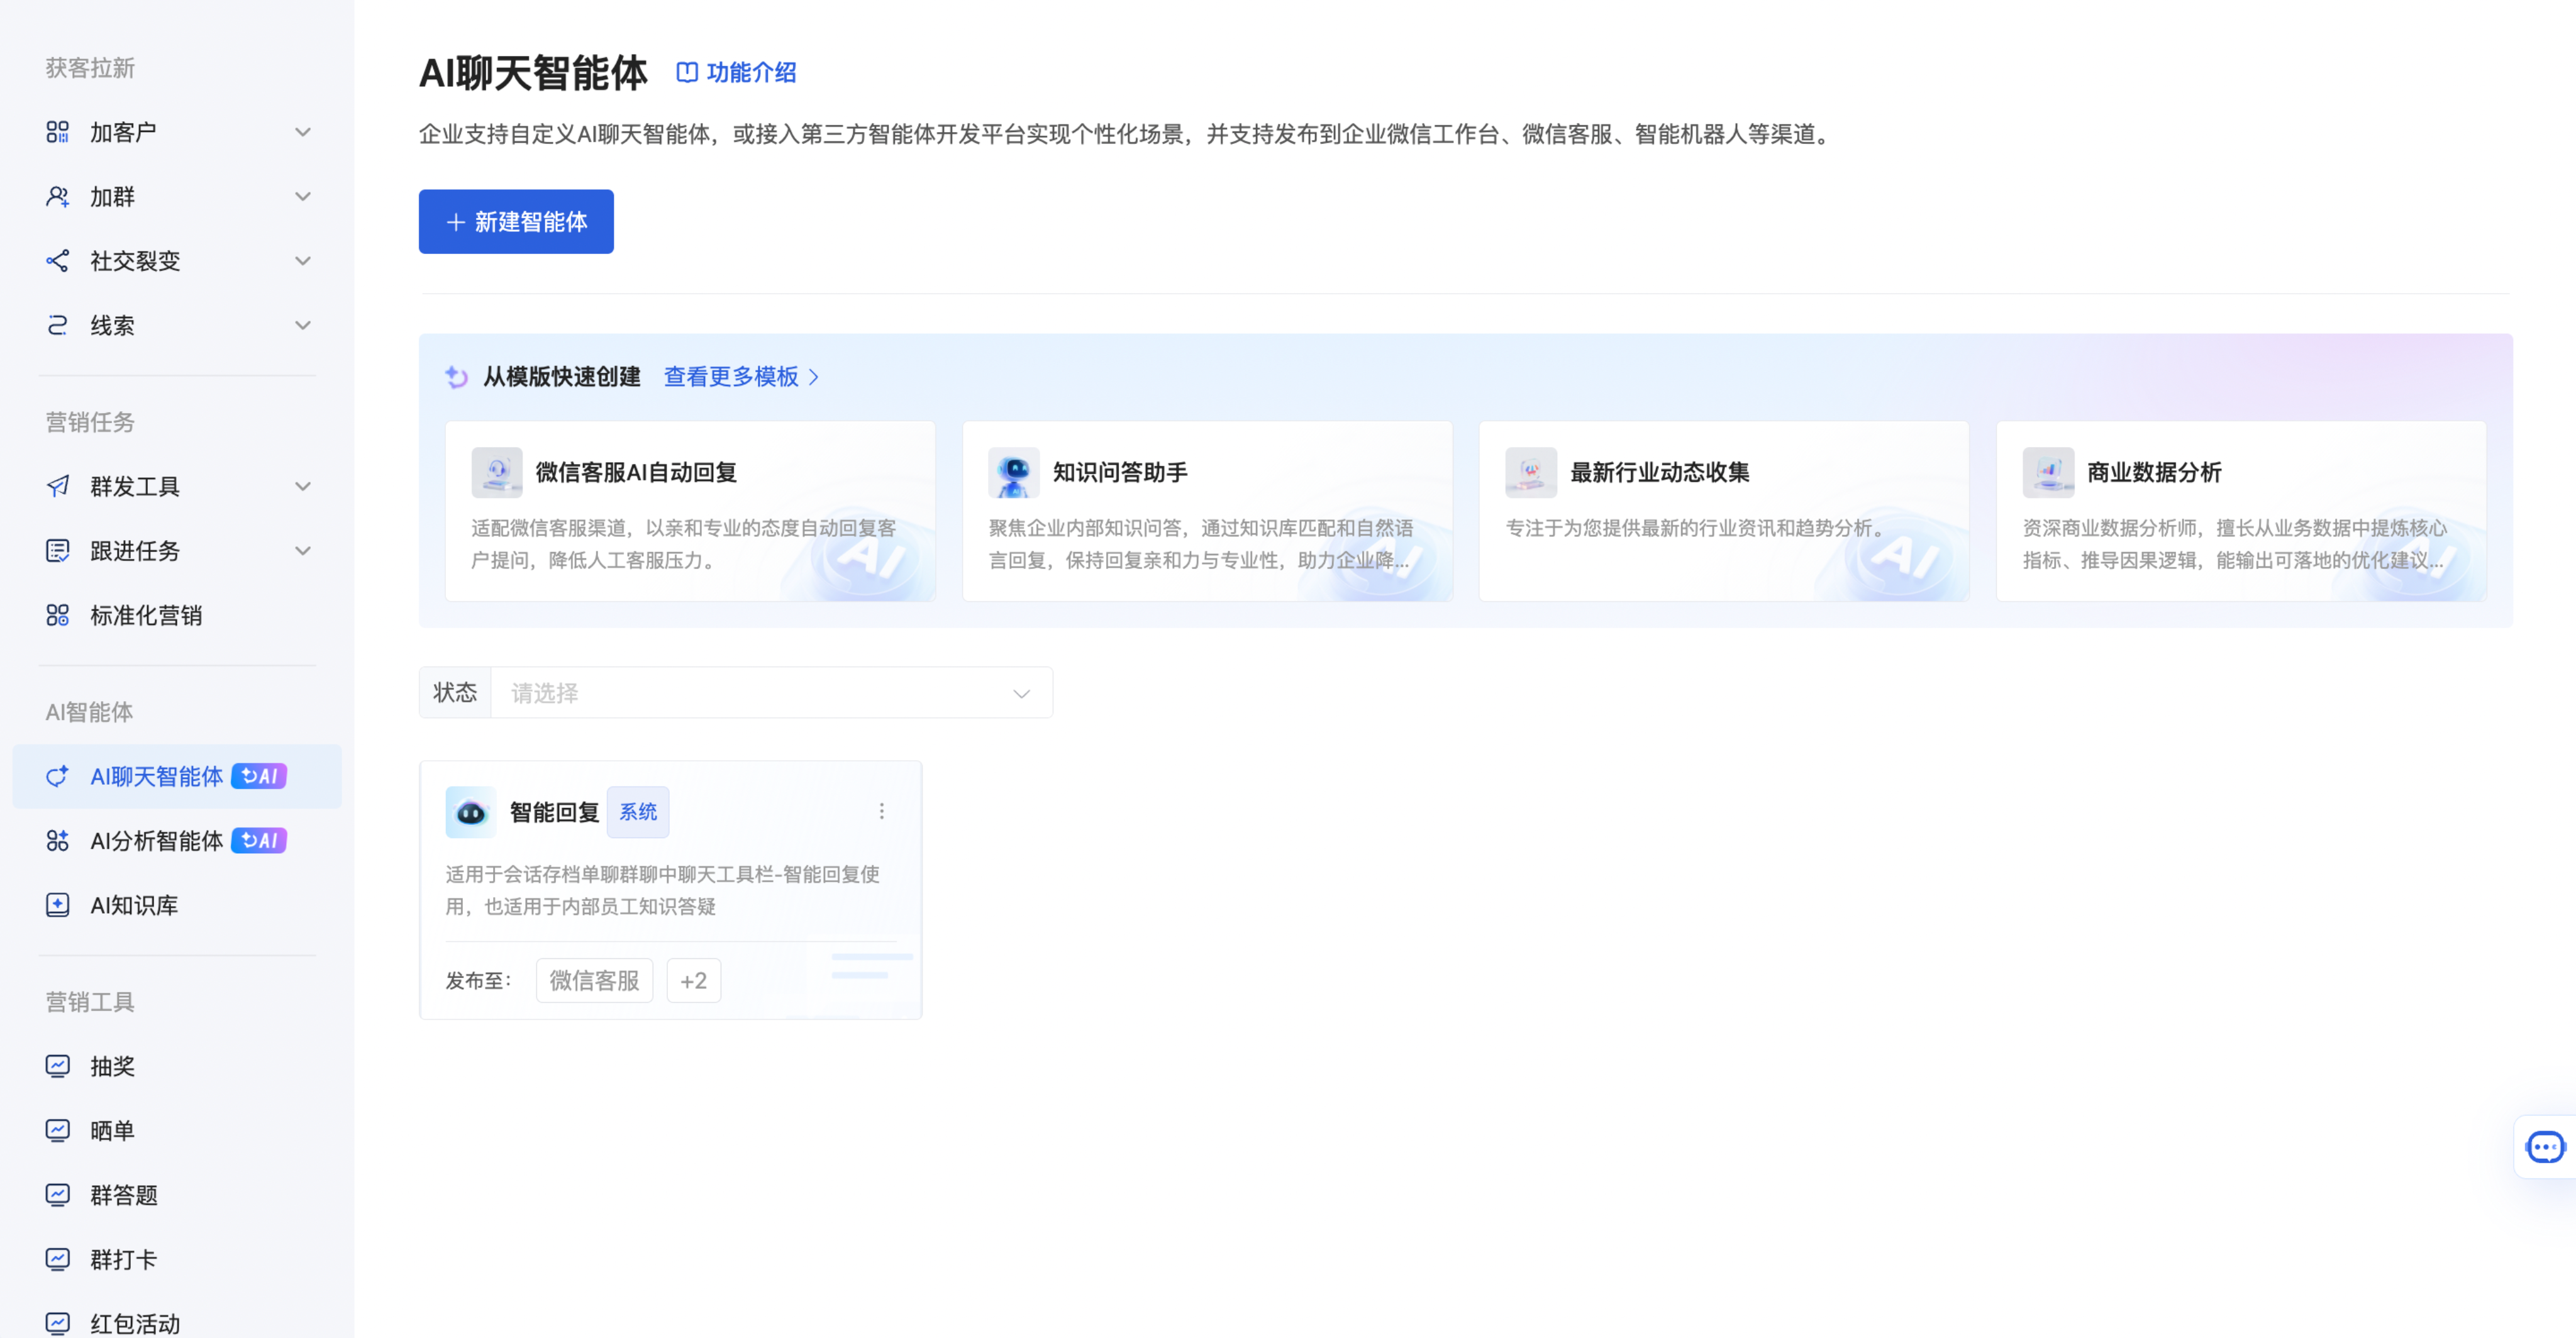
Task: Choose the 商业数据分析 template card
Action: [2241, 511]
